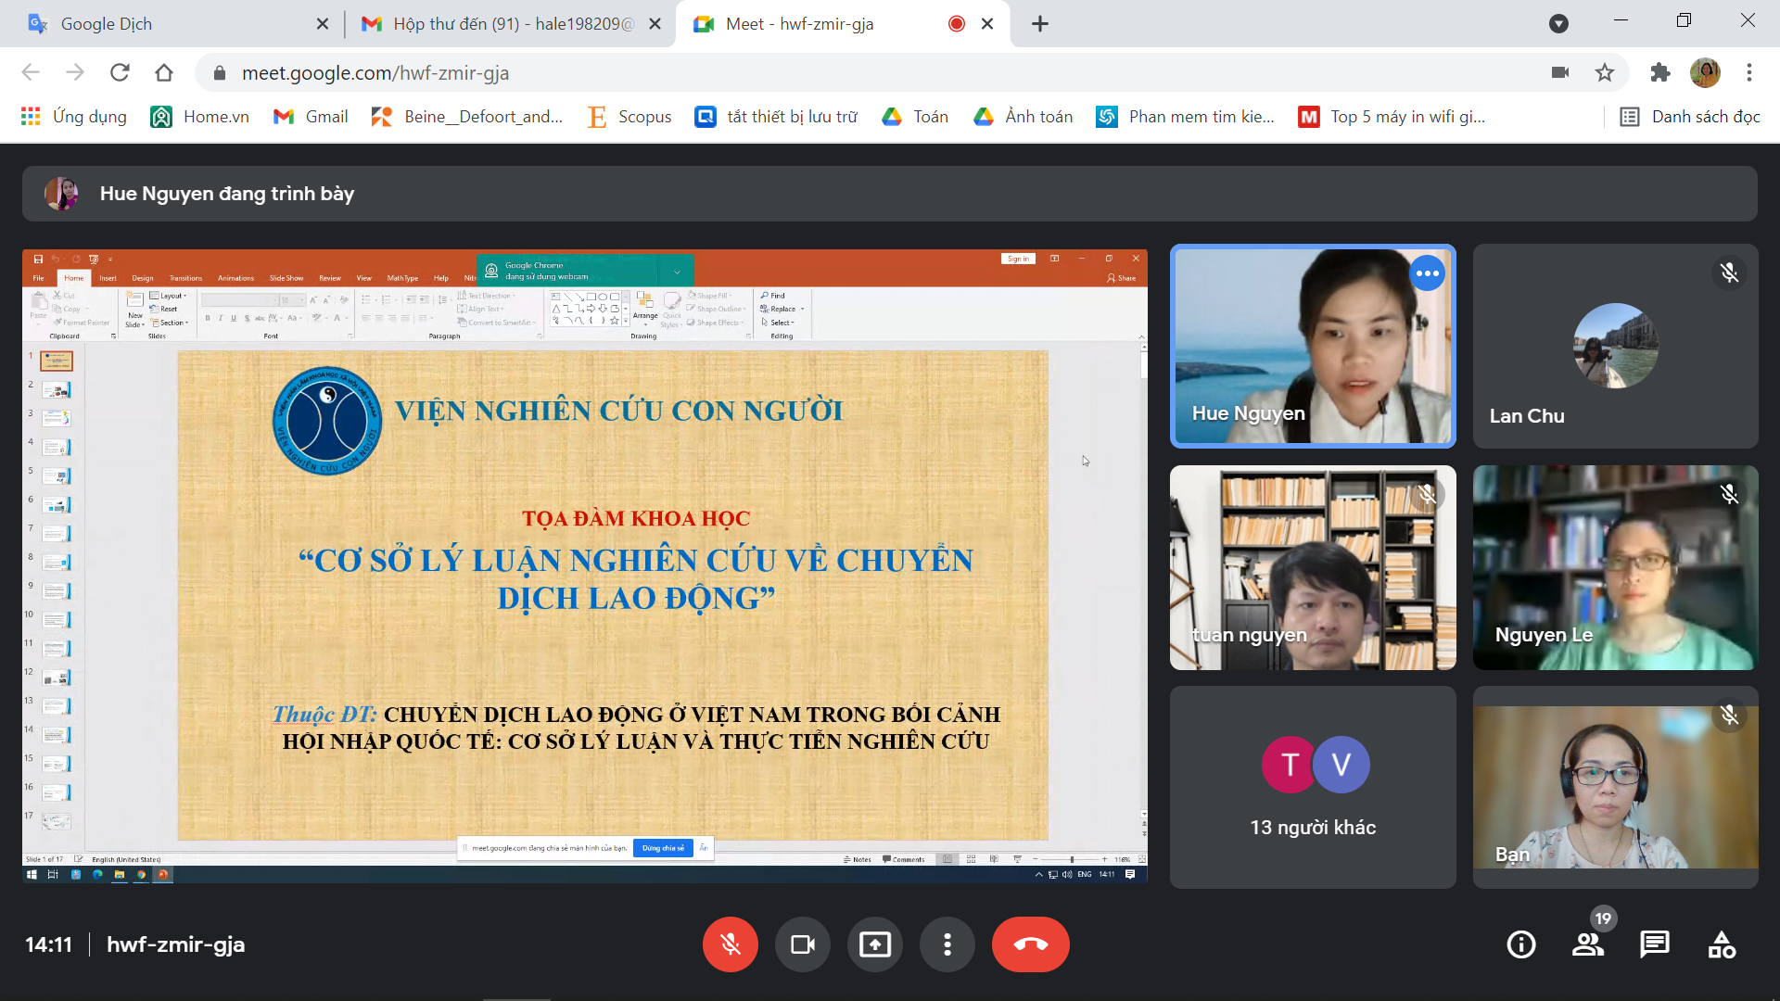Open Chrome's tab search dropdown arrow
This screenshot has width=1780, height=1001.
coord(1558,24)
